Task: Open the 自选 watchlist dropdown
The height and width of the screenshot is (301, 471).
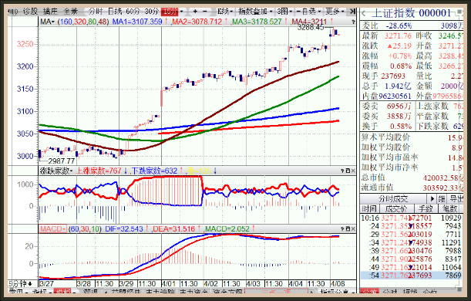Action: point(309,12)
